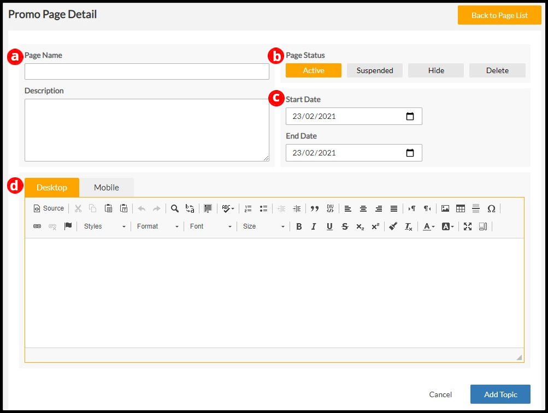Click the Copy icon in the editor toolbar

pyautogui.click(x=93, y=208)
